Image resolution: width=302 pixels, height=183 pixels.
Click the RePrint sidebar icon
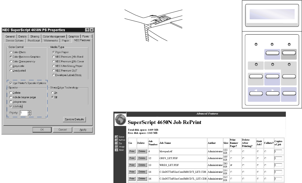tap(116, 140)
